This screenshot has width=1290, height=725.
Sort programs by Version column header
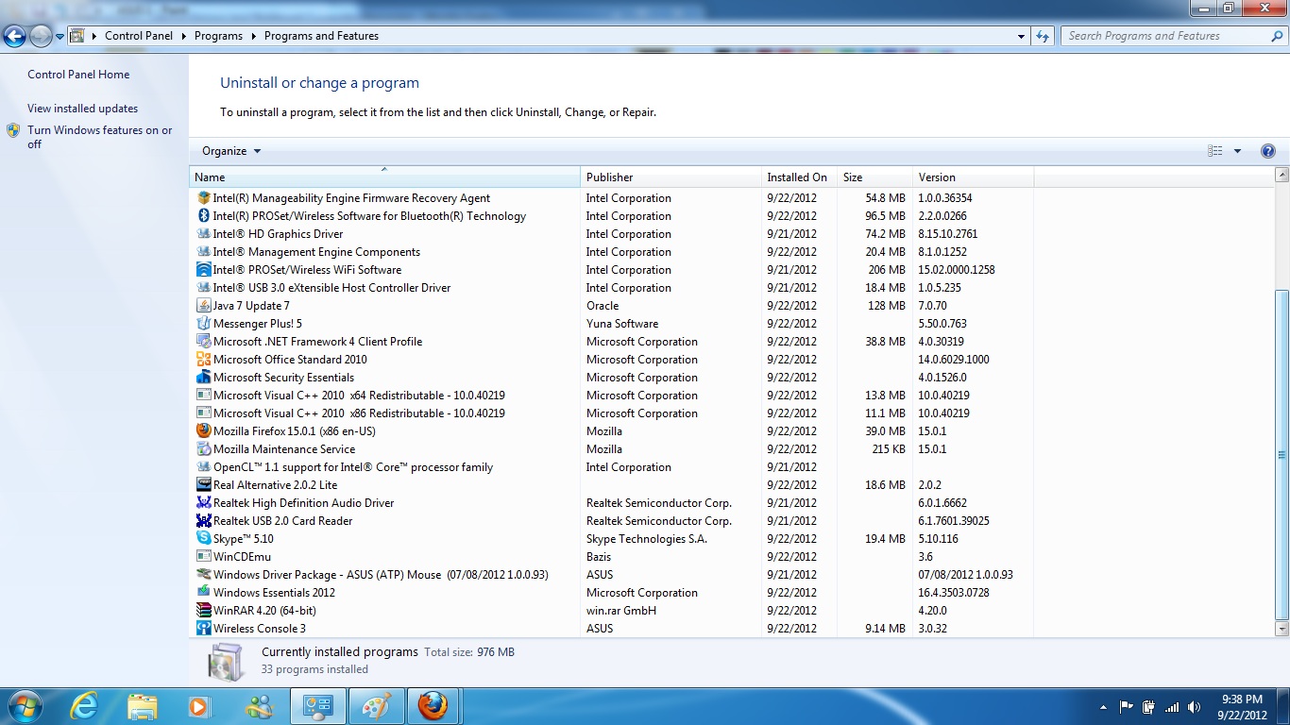(973, 177)
